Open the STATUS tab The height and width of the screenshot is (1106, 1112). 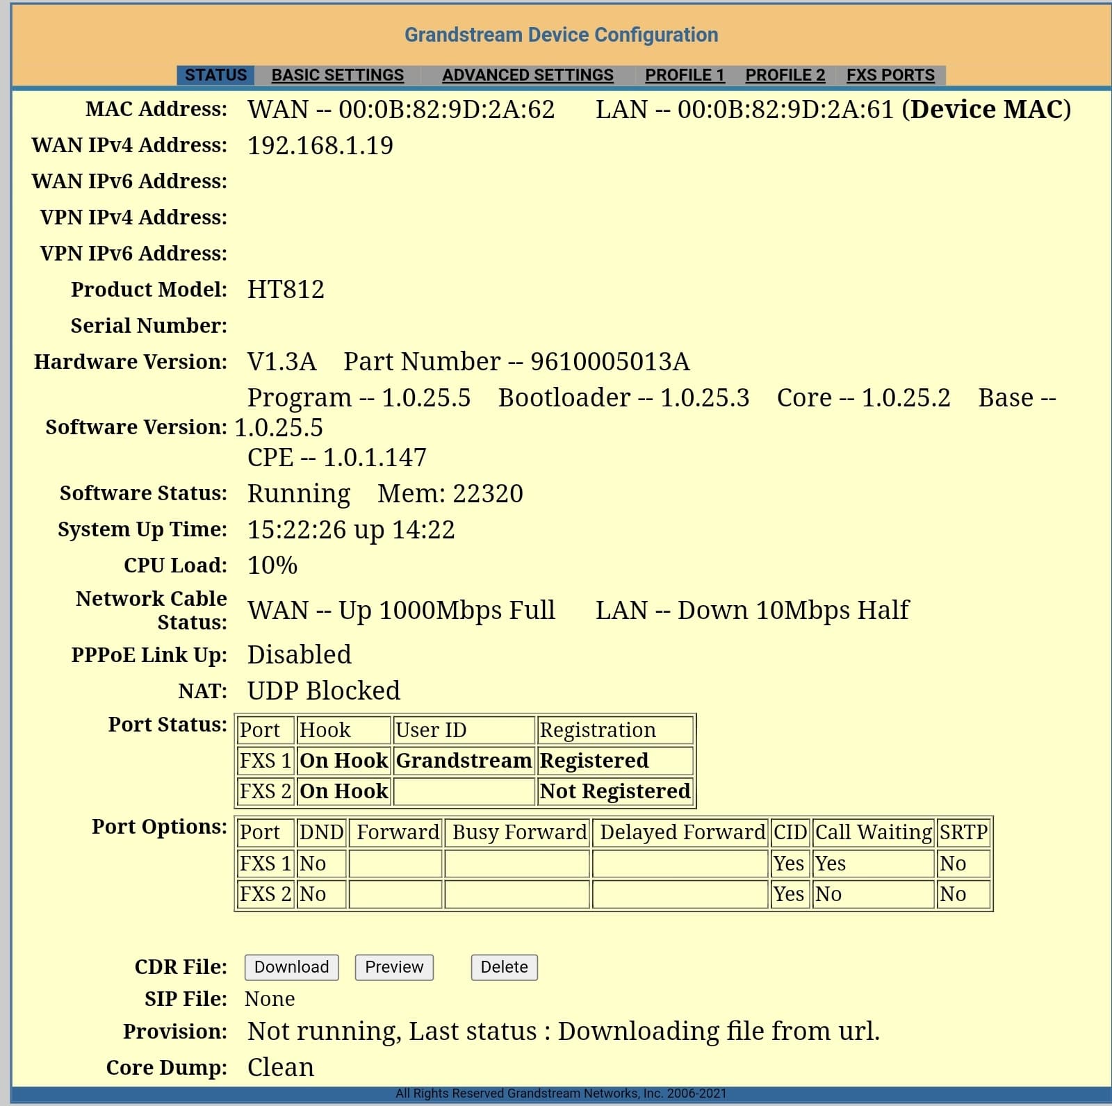[x=215, y=75]
